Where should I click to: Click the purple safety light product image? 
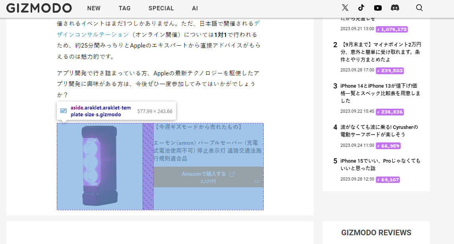(99, 167)
